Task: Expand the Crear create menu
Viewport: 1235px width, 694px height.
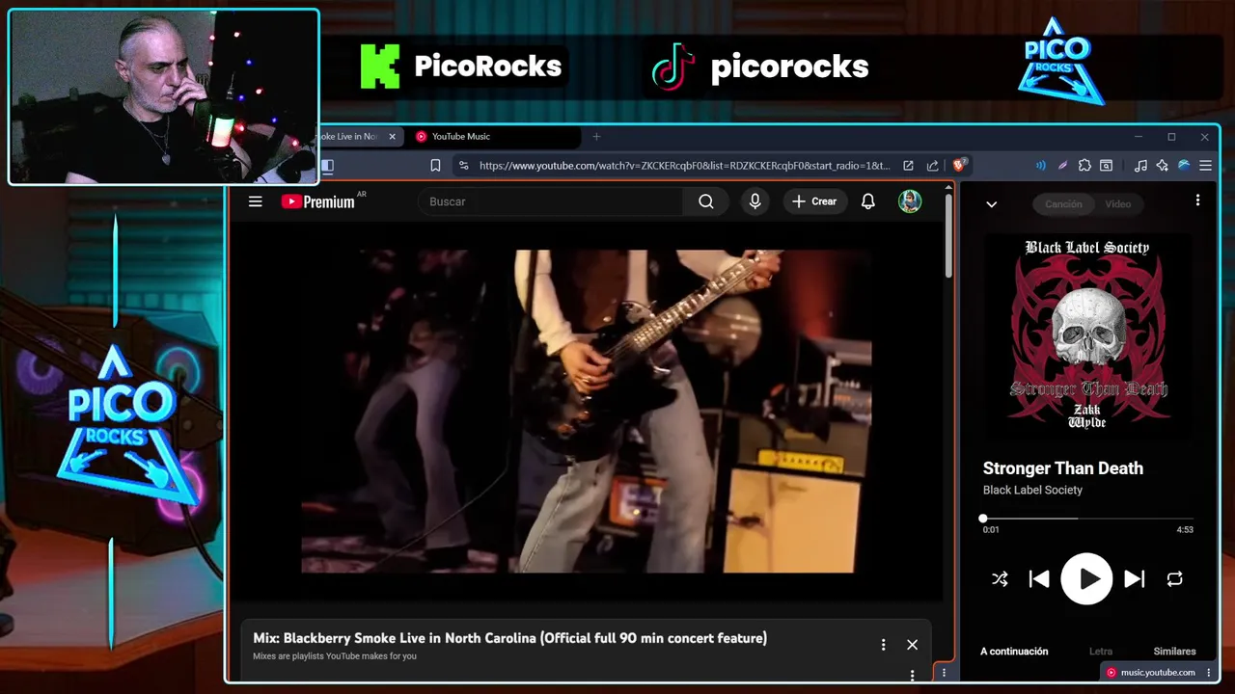Action: [814, 201]
